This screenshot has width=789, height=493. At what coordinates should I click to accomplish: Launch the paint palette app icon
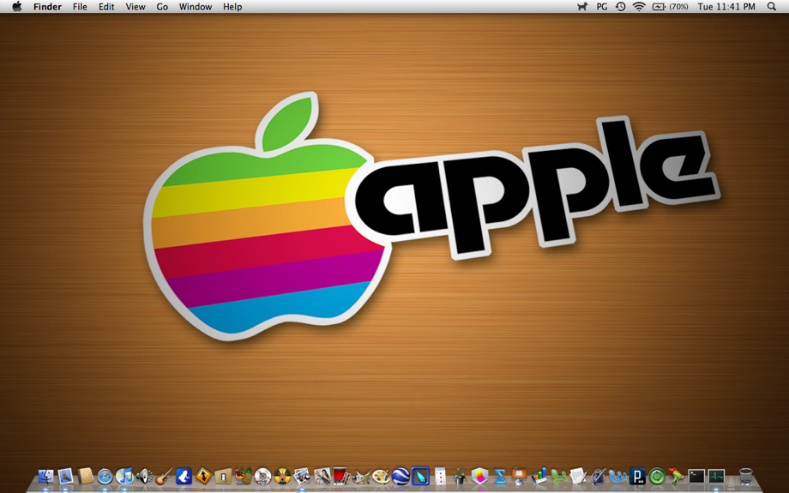point(381,476)
